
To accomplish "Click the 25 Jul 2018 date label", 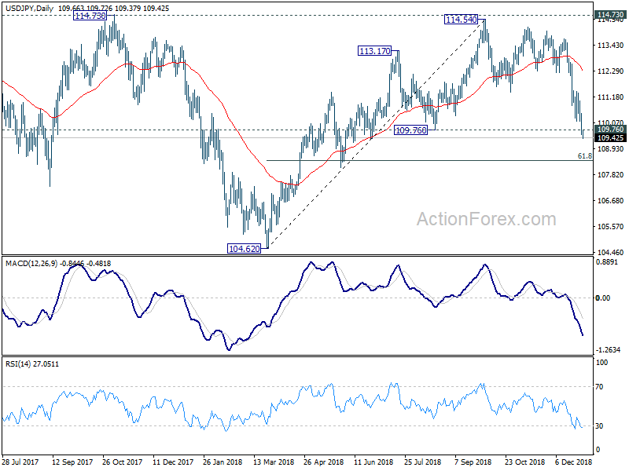I will tap(423, 462).
